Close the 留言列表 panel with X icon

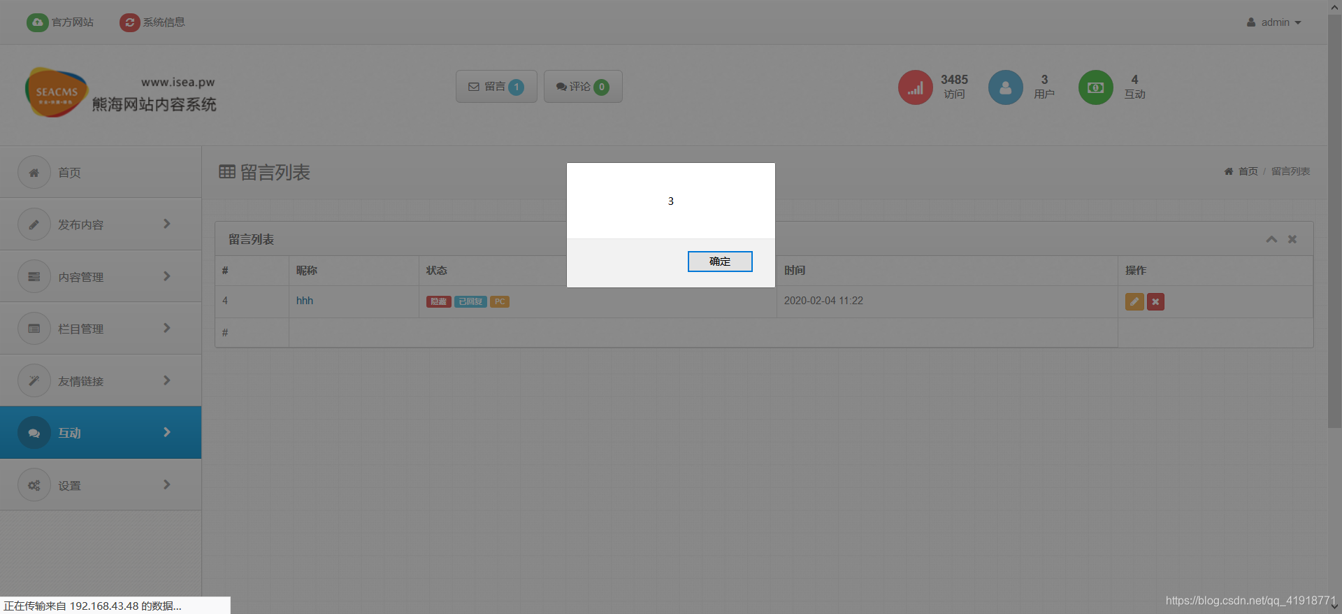(x=1292, y=239)
